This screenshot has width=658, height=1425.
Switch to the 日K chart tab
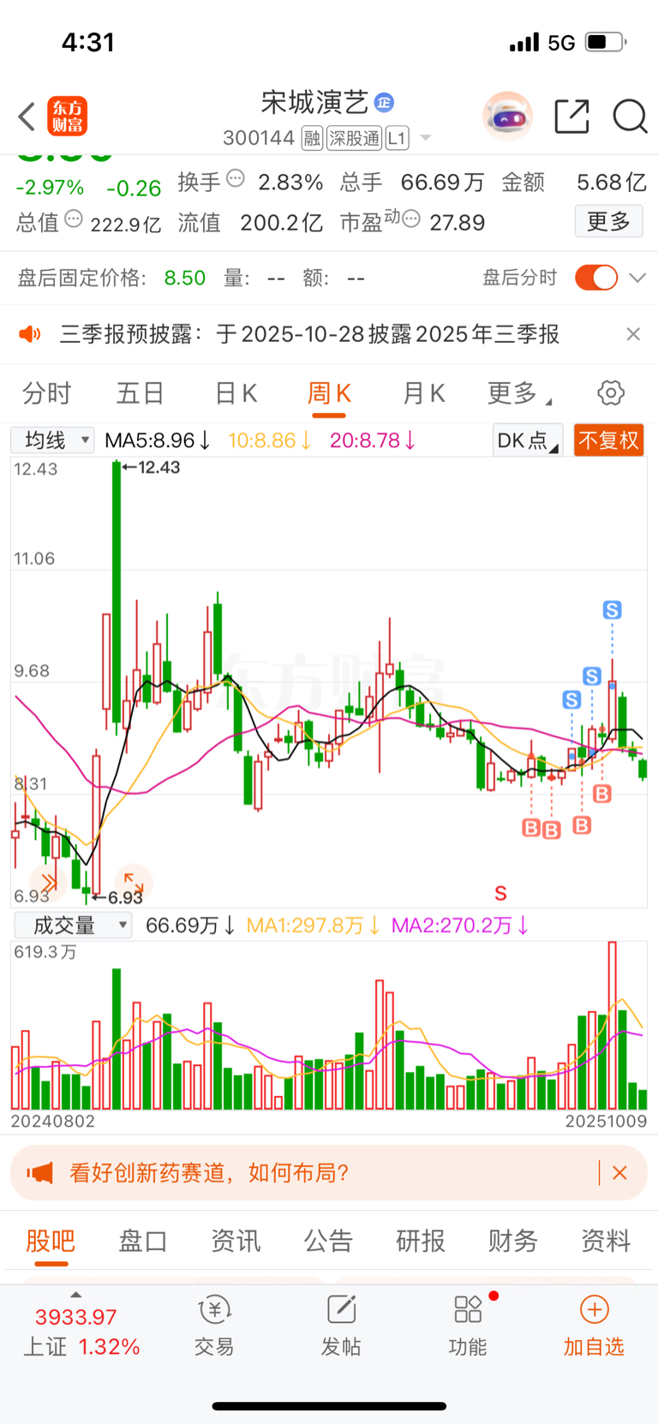coord(236,393)
